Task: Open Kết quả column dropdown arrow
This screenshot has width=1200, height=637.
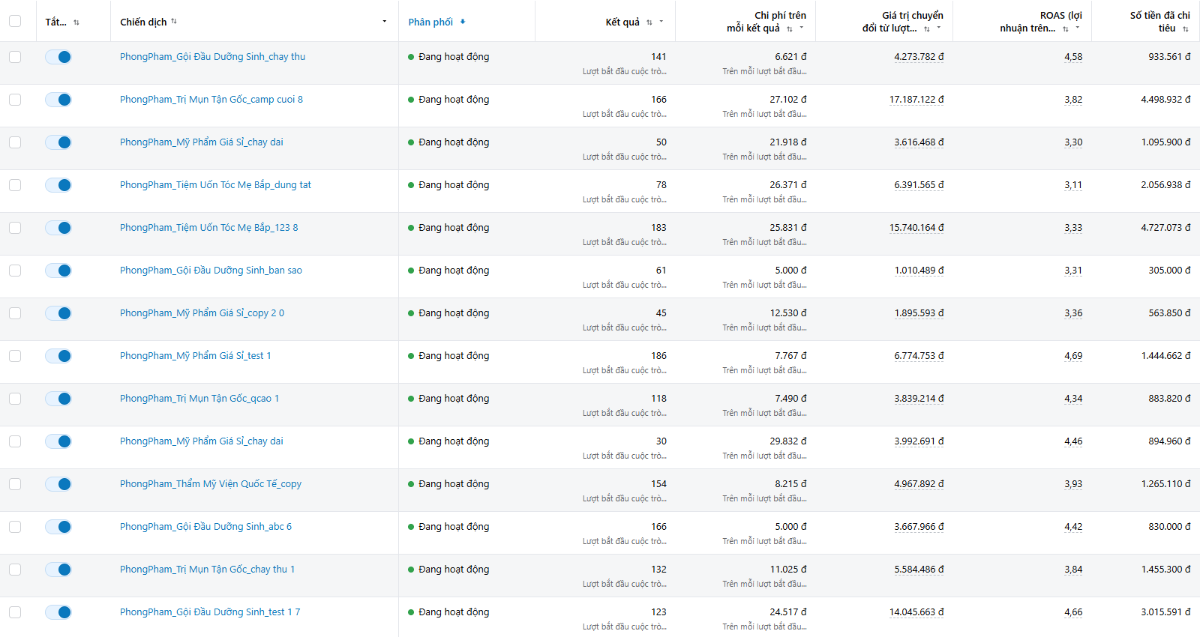Action: pyautogui.click(x=661, y=22)
